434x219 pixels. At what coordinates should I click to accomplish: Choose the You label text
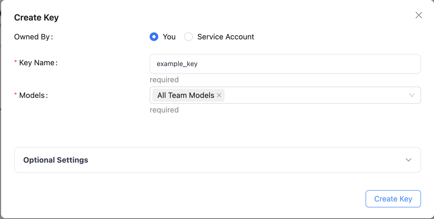pos(169,37)
